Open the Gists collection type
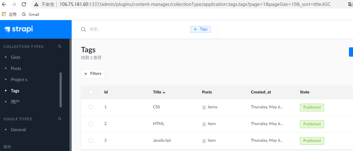 click(x=16, y=57)
